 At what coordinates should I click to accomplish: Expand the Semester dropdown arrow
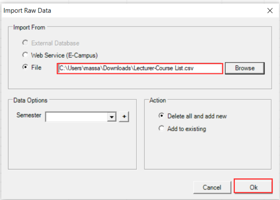(x=112, y=117)
